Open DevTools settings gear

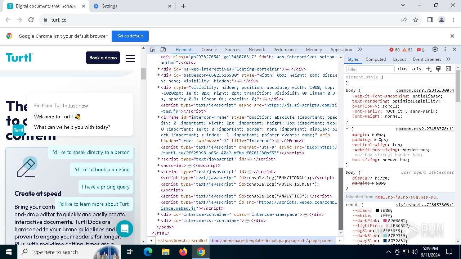[435, 50]
